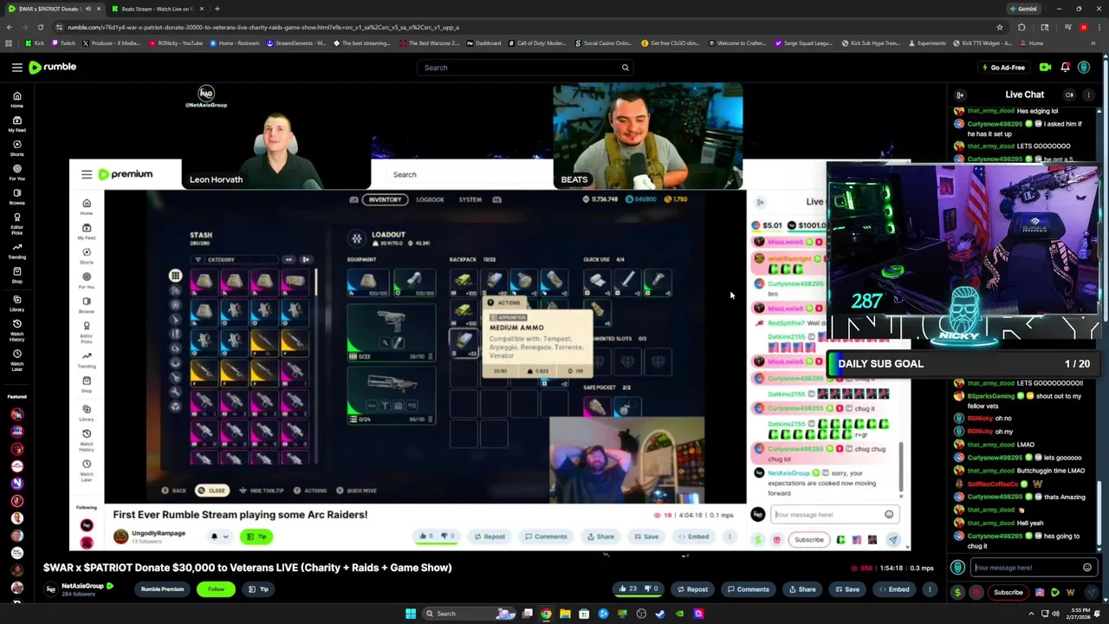Open My Feed in the outer left sidebar

tap(16, 124)
